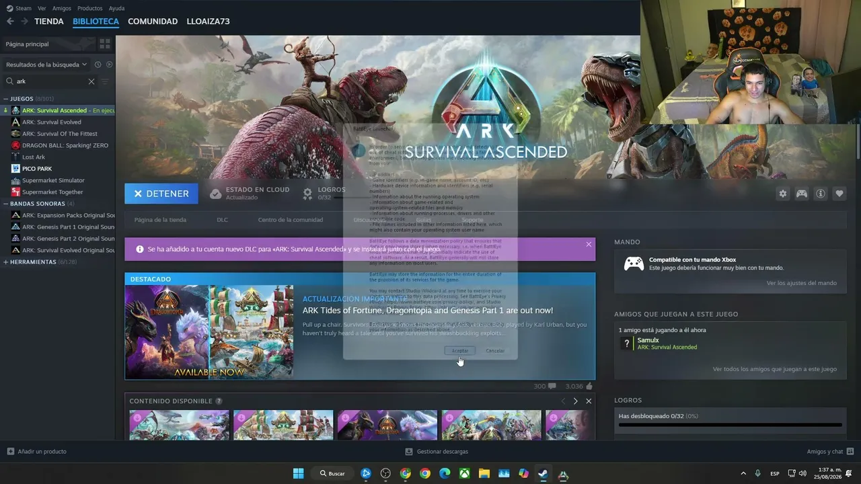Click the thumbs-up count on featured news
The height and width of the screenshot is (484, 861).
click(579, 387)
